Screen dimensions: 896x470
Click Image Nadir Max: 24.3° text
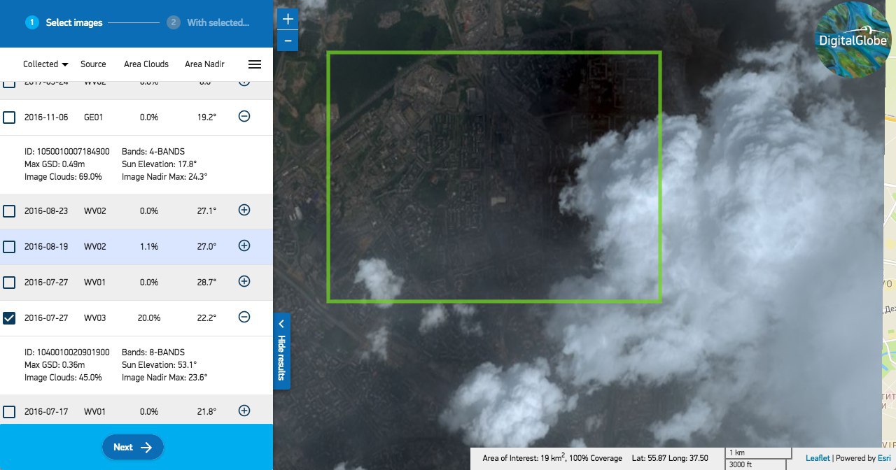(x=164, y=177)
